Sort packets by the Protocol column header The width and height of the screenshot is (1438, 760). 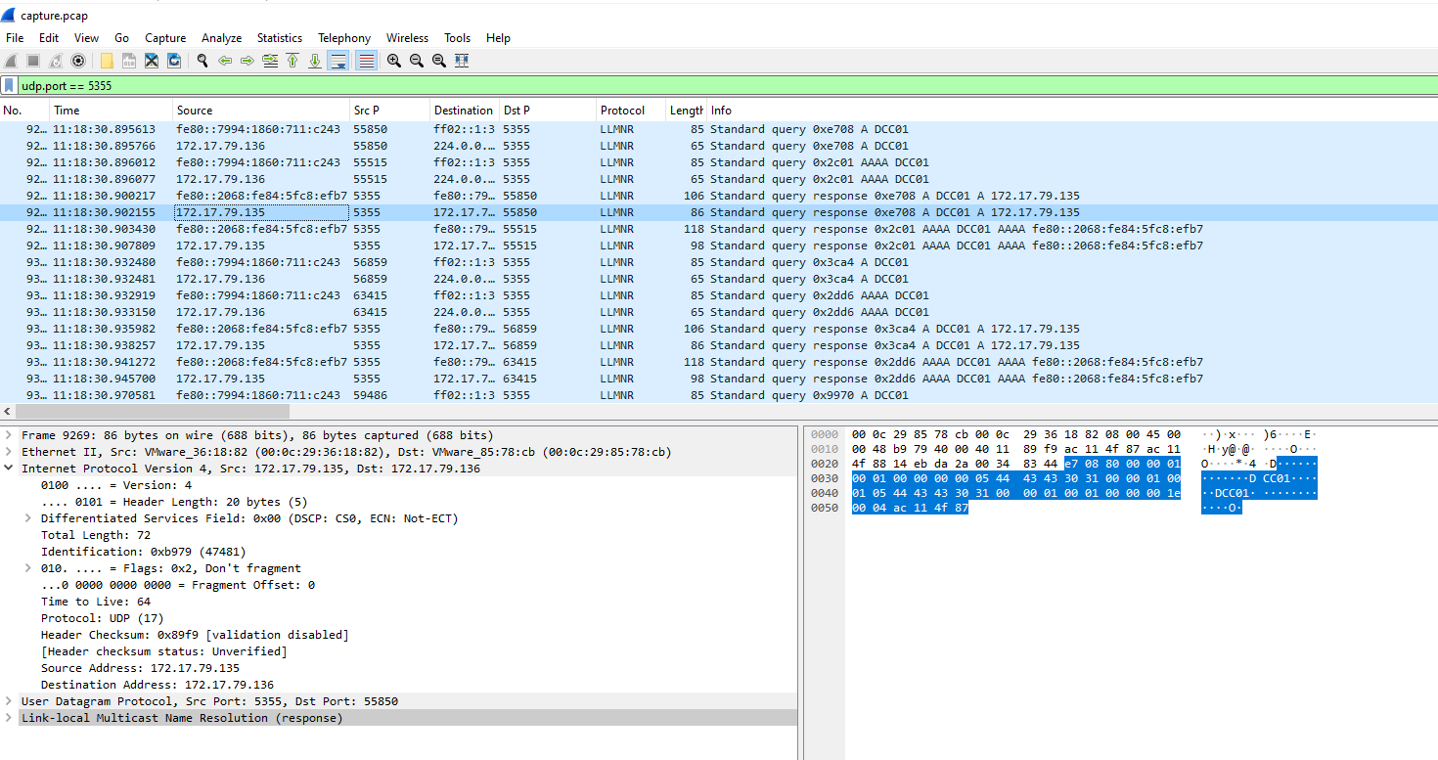coord(622,111)
